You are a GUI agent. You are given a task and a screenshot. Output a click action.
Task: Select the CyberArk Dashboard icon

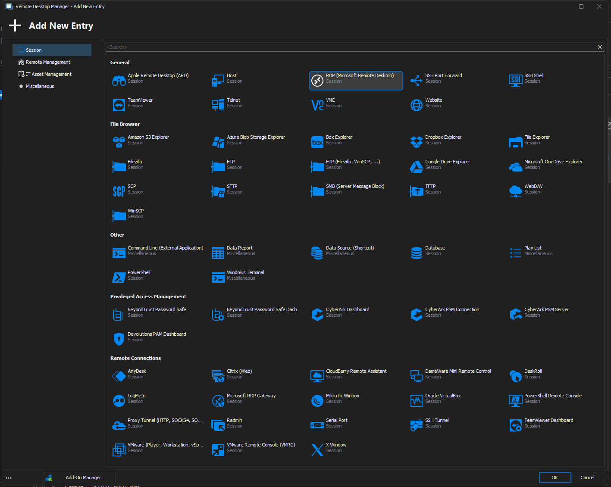point(317,315)
